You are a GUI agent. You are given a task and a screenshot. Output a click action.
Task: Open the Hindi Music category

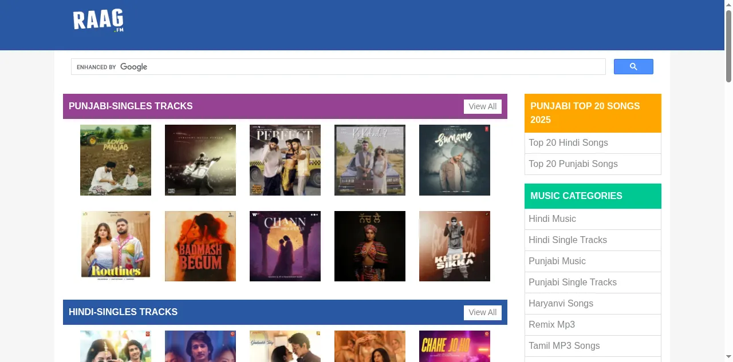(552, 219)
